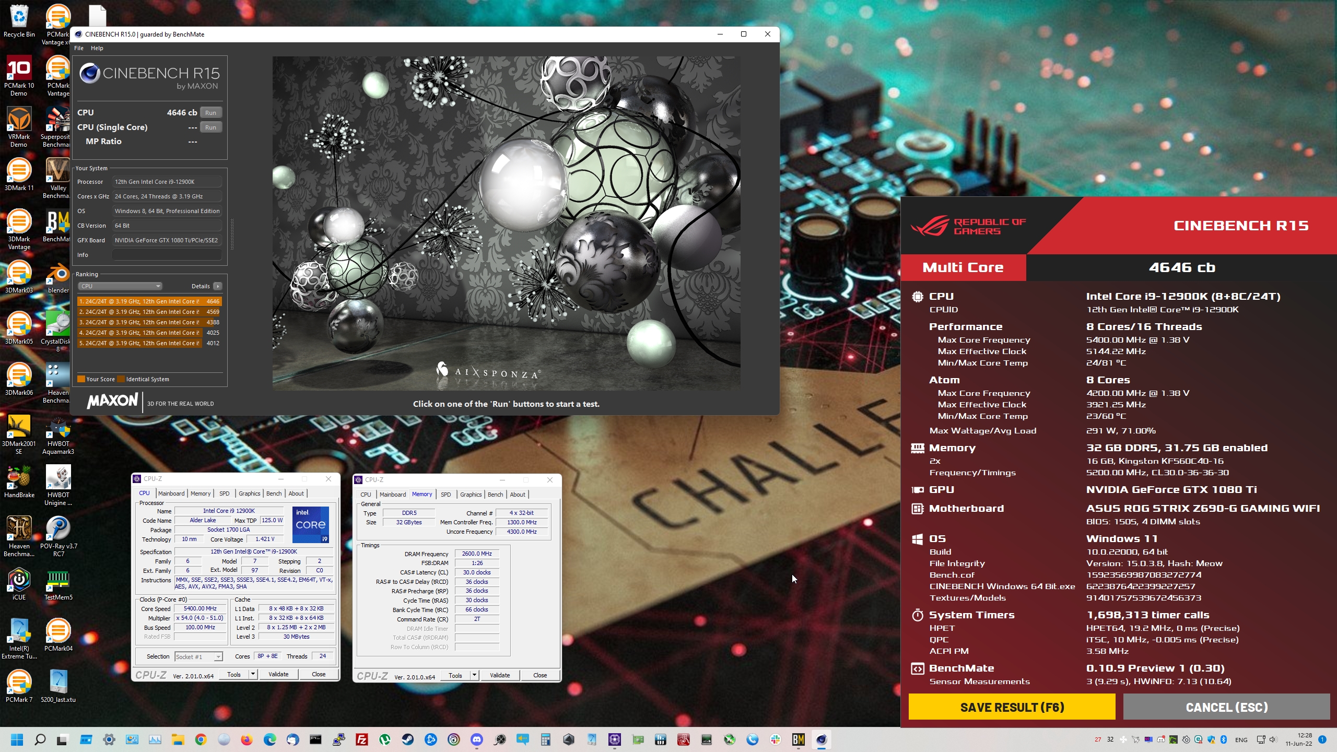This screenshot has width=1337, height=752.
Task: Click CANCEL (ESC) in BenchMate panel
Action: pyautogui.click(x=1226, y=707)
